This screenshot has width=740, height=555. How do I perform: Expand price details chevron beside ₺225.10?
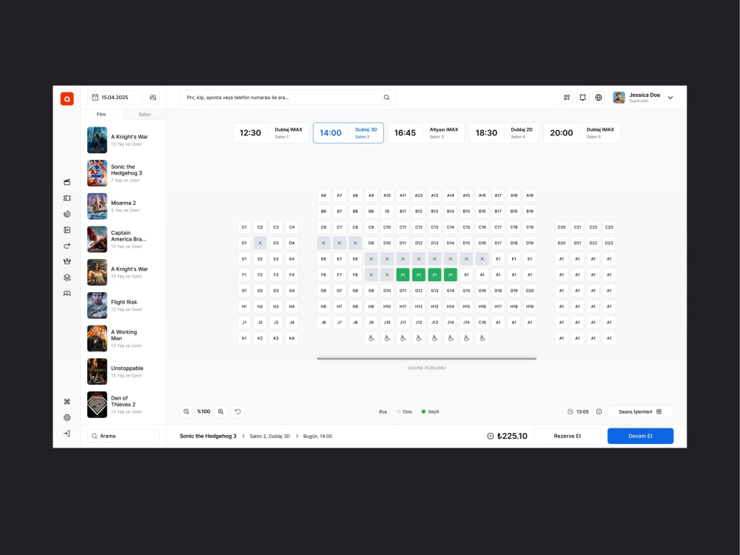(x=490, y=436)
